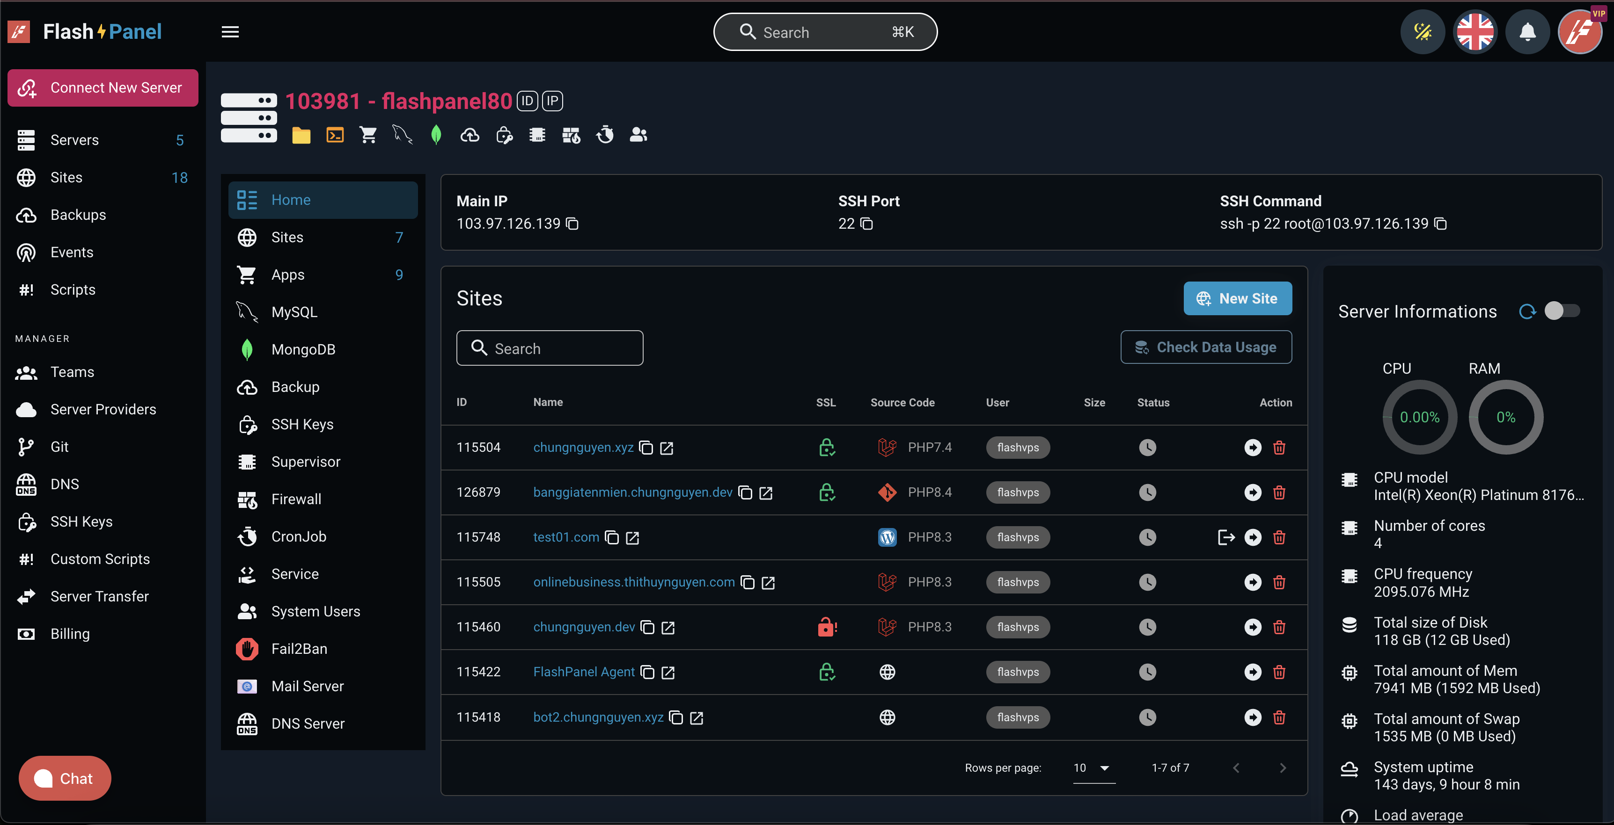Select Server Providers in sidebar

click(103, 409)
